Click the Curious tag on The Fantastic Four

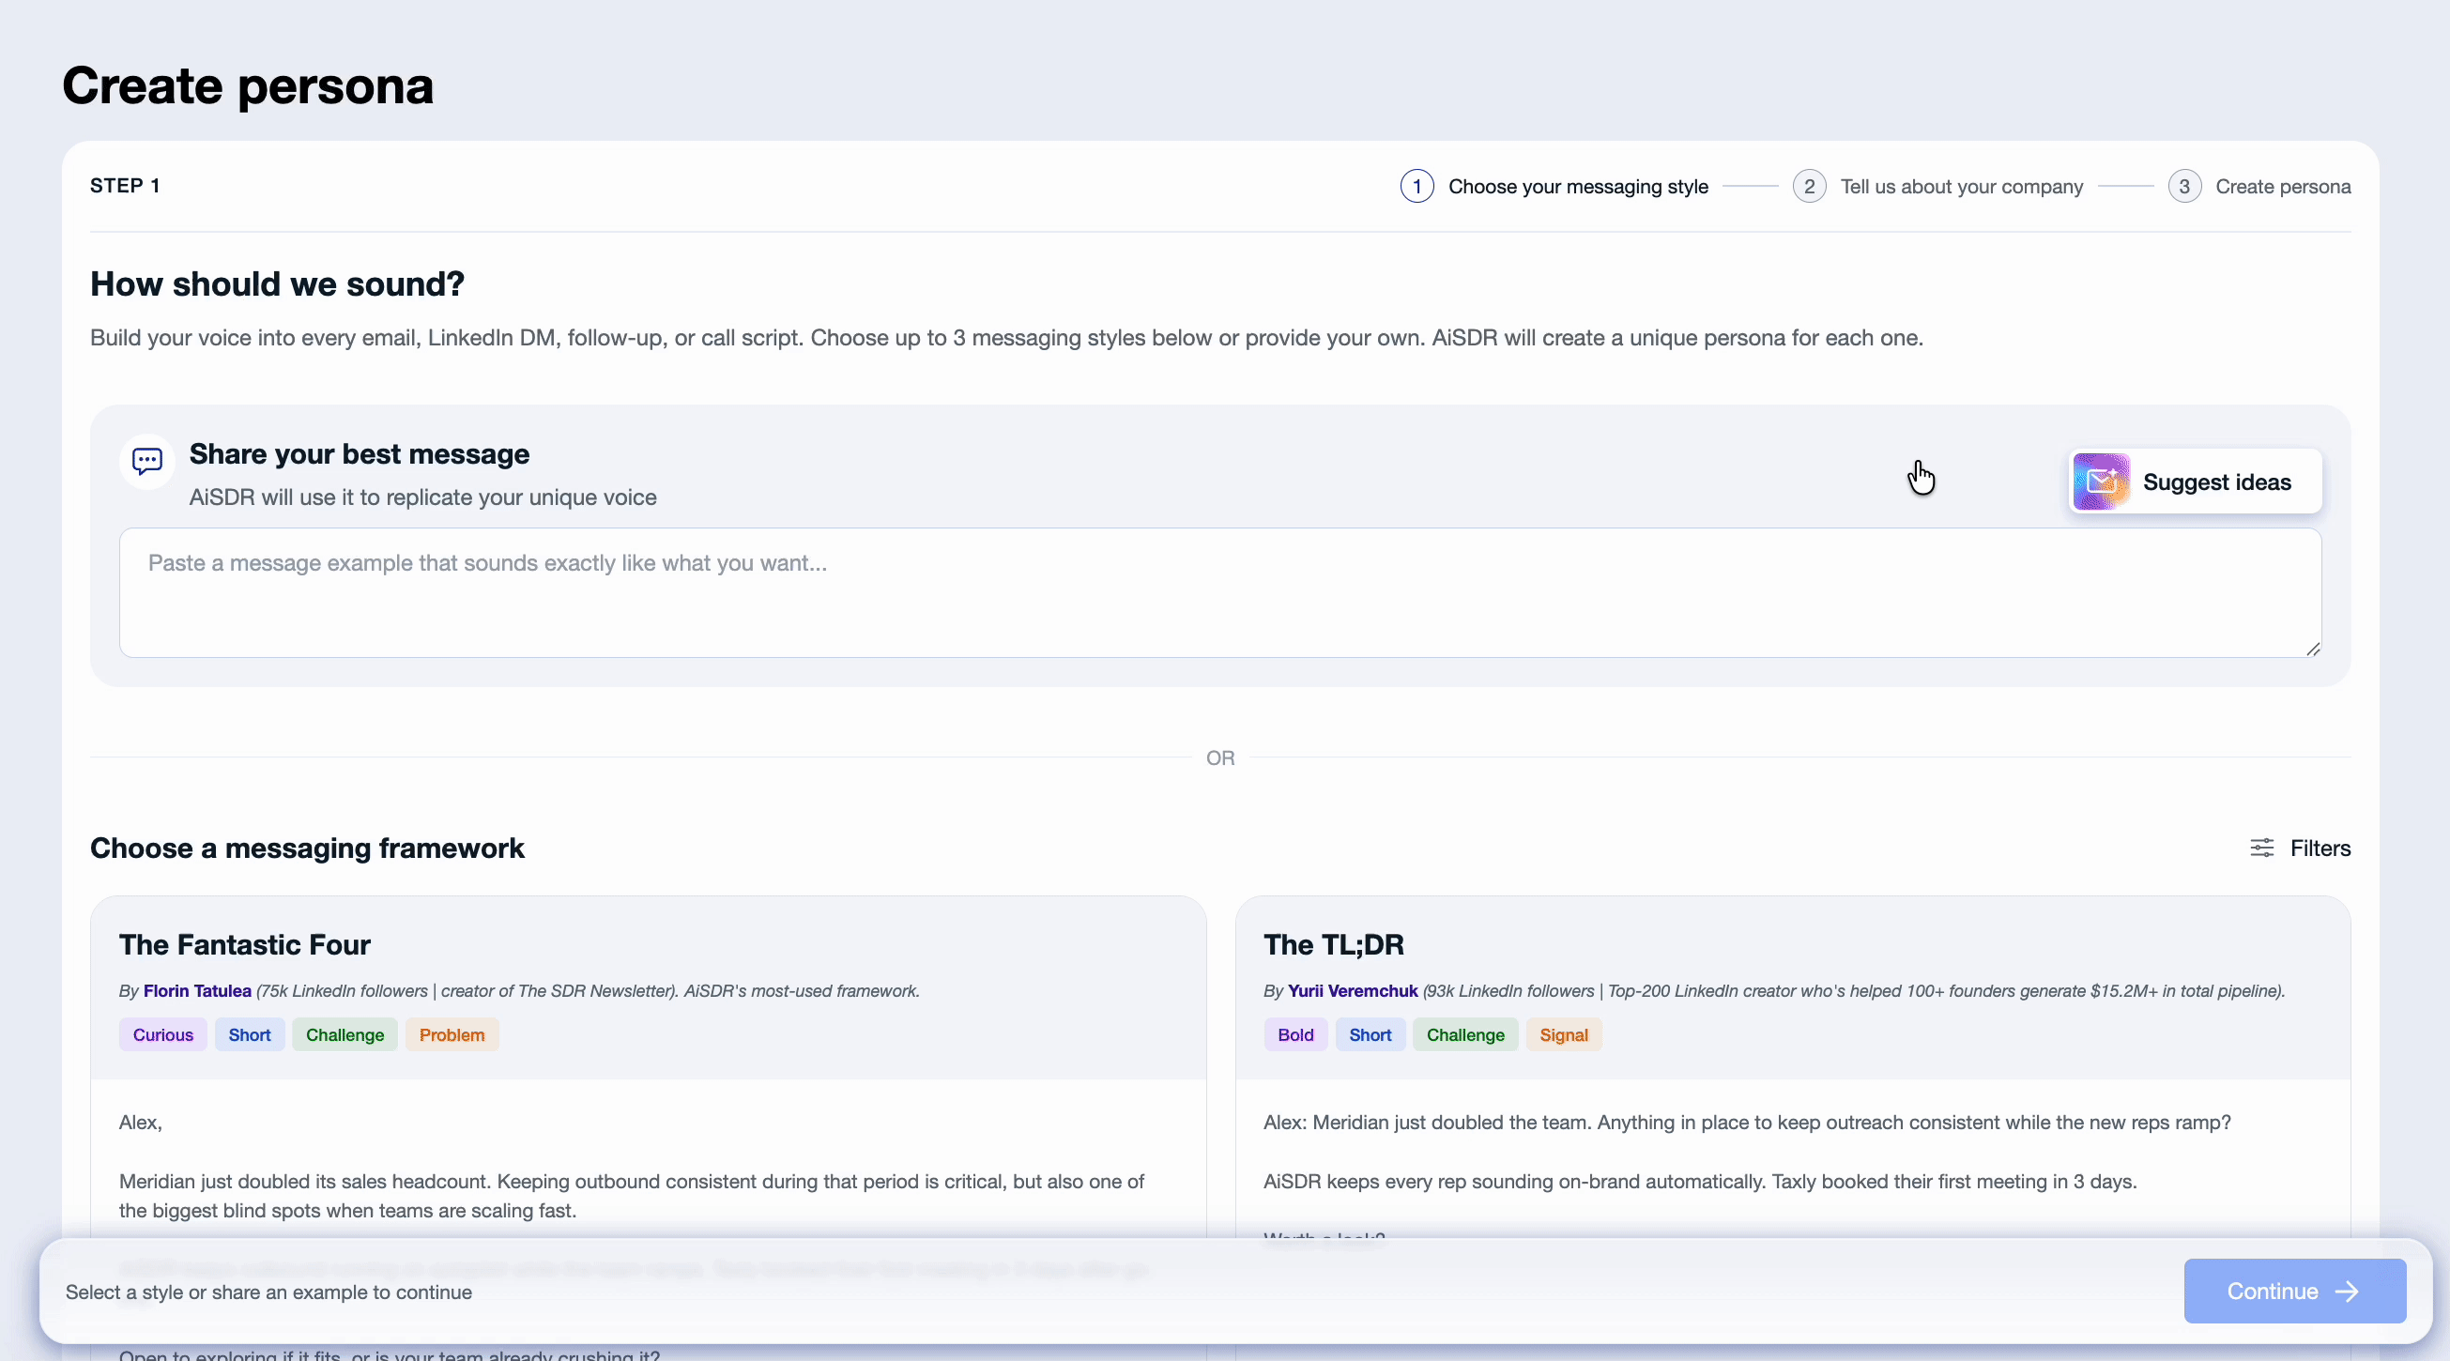pyautogui.click(x=162, y=1034)
